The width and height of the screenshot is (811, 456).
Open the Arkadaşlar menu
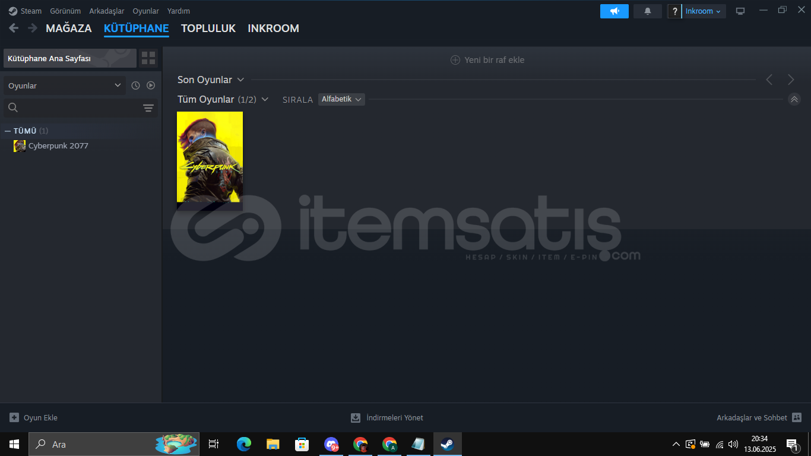[107, 11]
